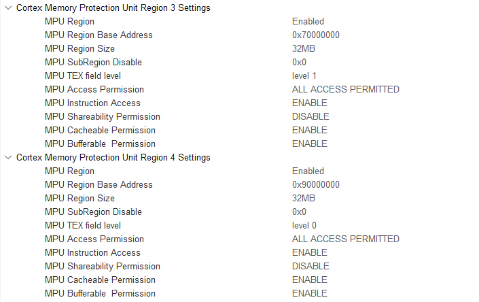Image resolution: width=479 pixels, height=302 pixels.
Task: Select Region 3 Access Permission value
Action: coord(345,90)
